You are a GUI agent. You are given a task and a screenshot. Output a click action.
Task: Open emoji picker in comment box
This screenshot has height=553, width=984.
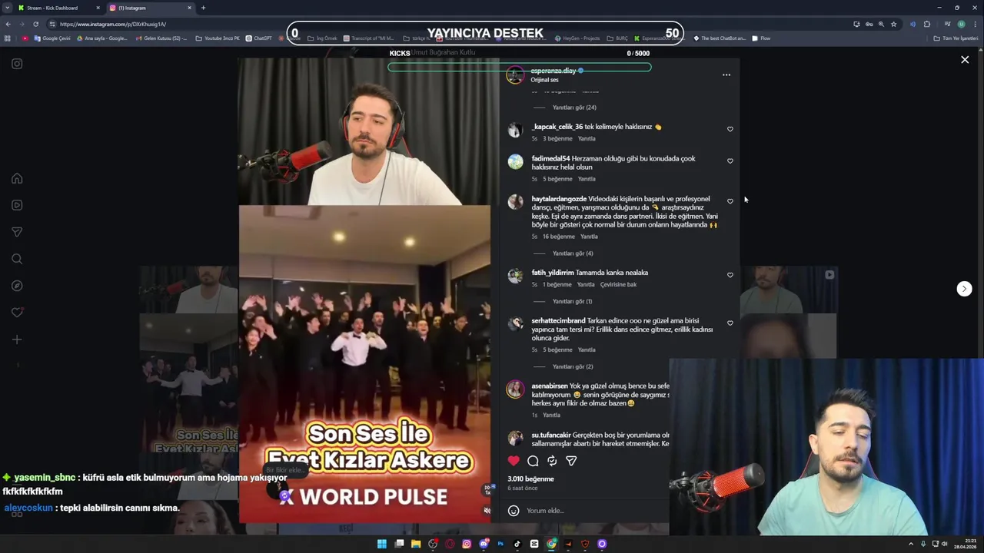point(514,511)
